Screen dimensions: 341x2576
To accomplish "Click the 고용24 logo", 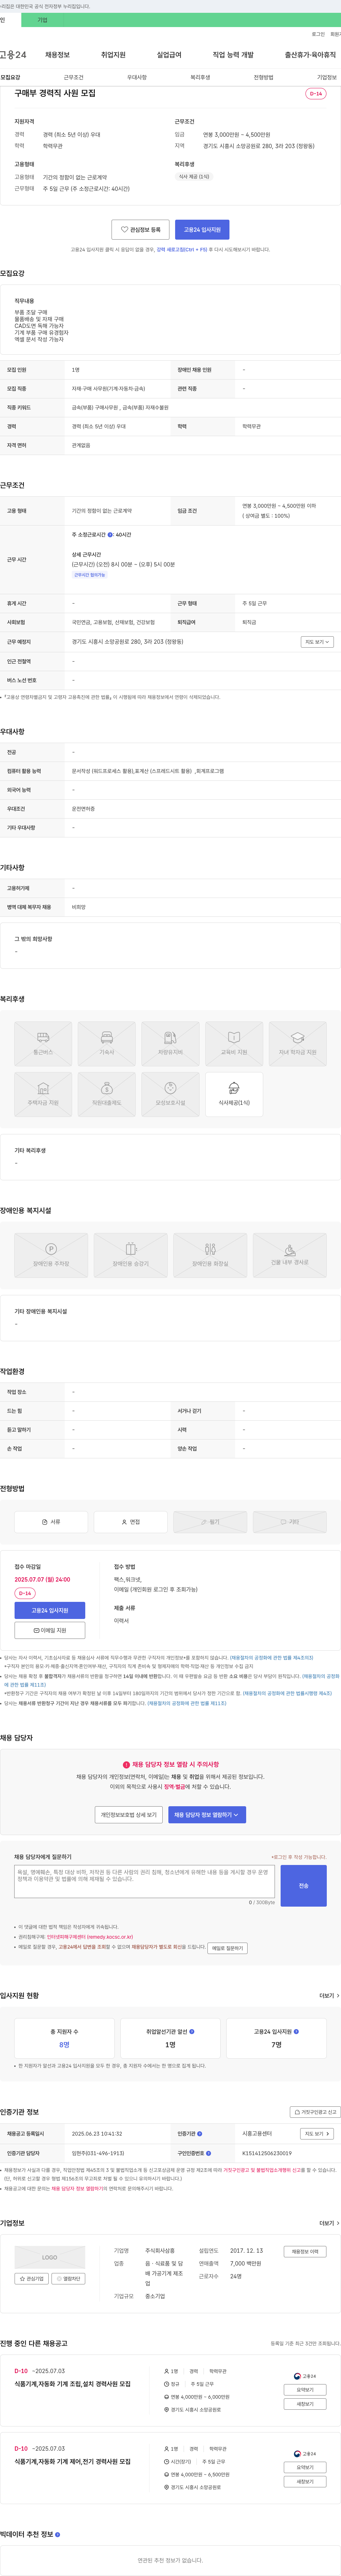I will pos(13,55).
